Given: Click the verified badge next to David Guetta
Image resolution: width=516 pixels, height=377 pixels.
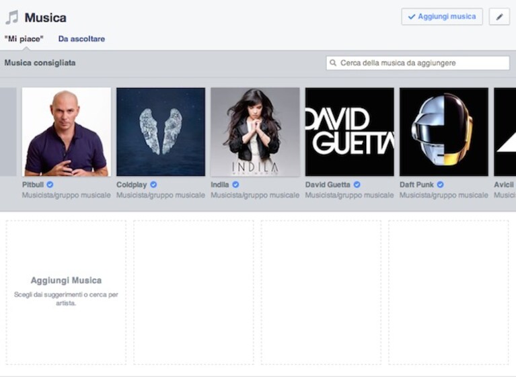Looking at the screenshot, I should [357, 185].
